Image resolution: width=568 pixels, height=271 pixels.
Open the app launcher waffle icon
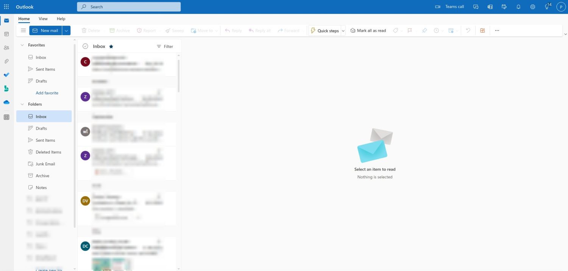[6, 7]
